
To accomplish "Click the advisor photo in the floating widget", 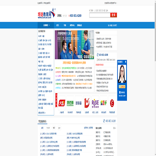I will click(122, 74).
